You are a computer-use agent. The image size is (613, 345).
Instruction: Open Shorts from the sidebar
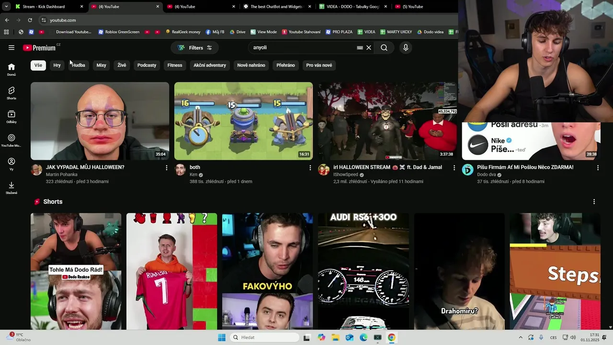coord(11,93)
